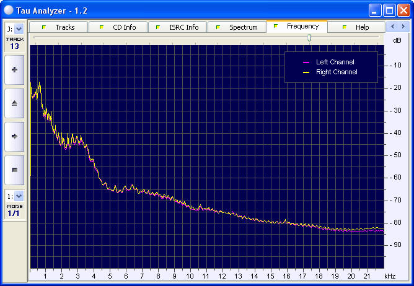This screenshot has height=286, width=414.
Task: Open the J: drive dropdown
Action: point(19,28)
